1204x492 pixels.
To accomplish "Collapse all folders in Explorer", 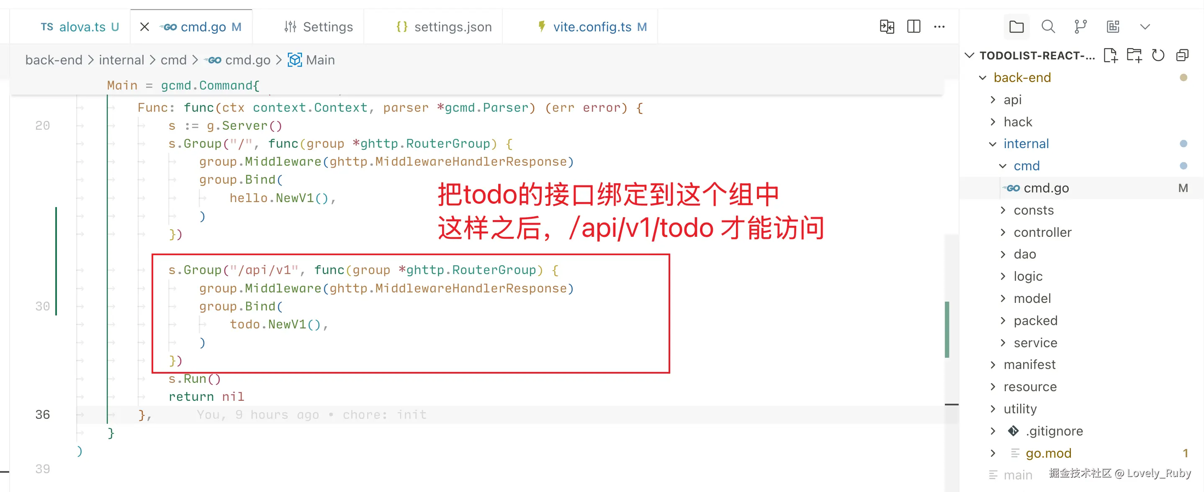I will (x=1182, y=55).
